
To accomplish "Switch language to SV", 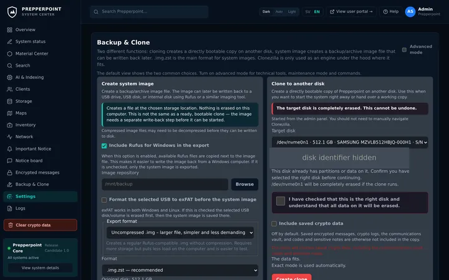I will tap(308, 12).
